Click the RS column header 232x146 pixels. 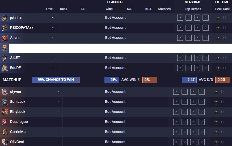point(83,9)
